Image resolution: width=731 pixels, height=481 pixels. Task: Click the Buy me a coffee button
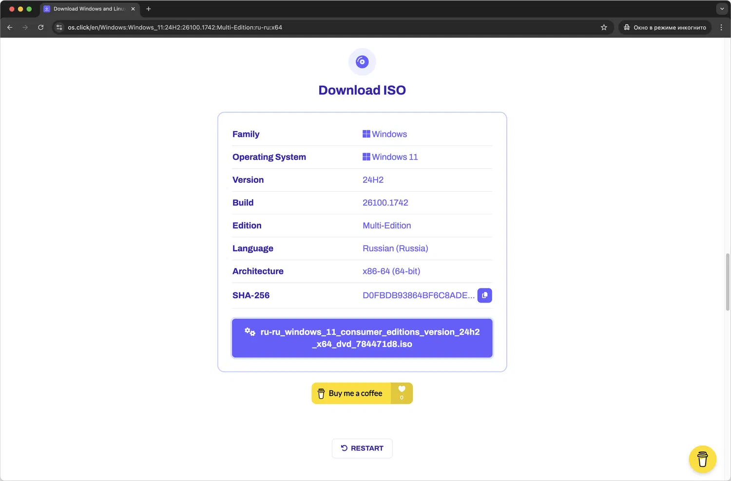coord(351,393)
